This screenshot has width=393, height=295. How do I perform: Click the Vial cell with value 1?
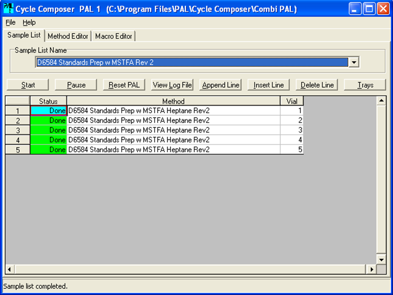pos(292,111)
